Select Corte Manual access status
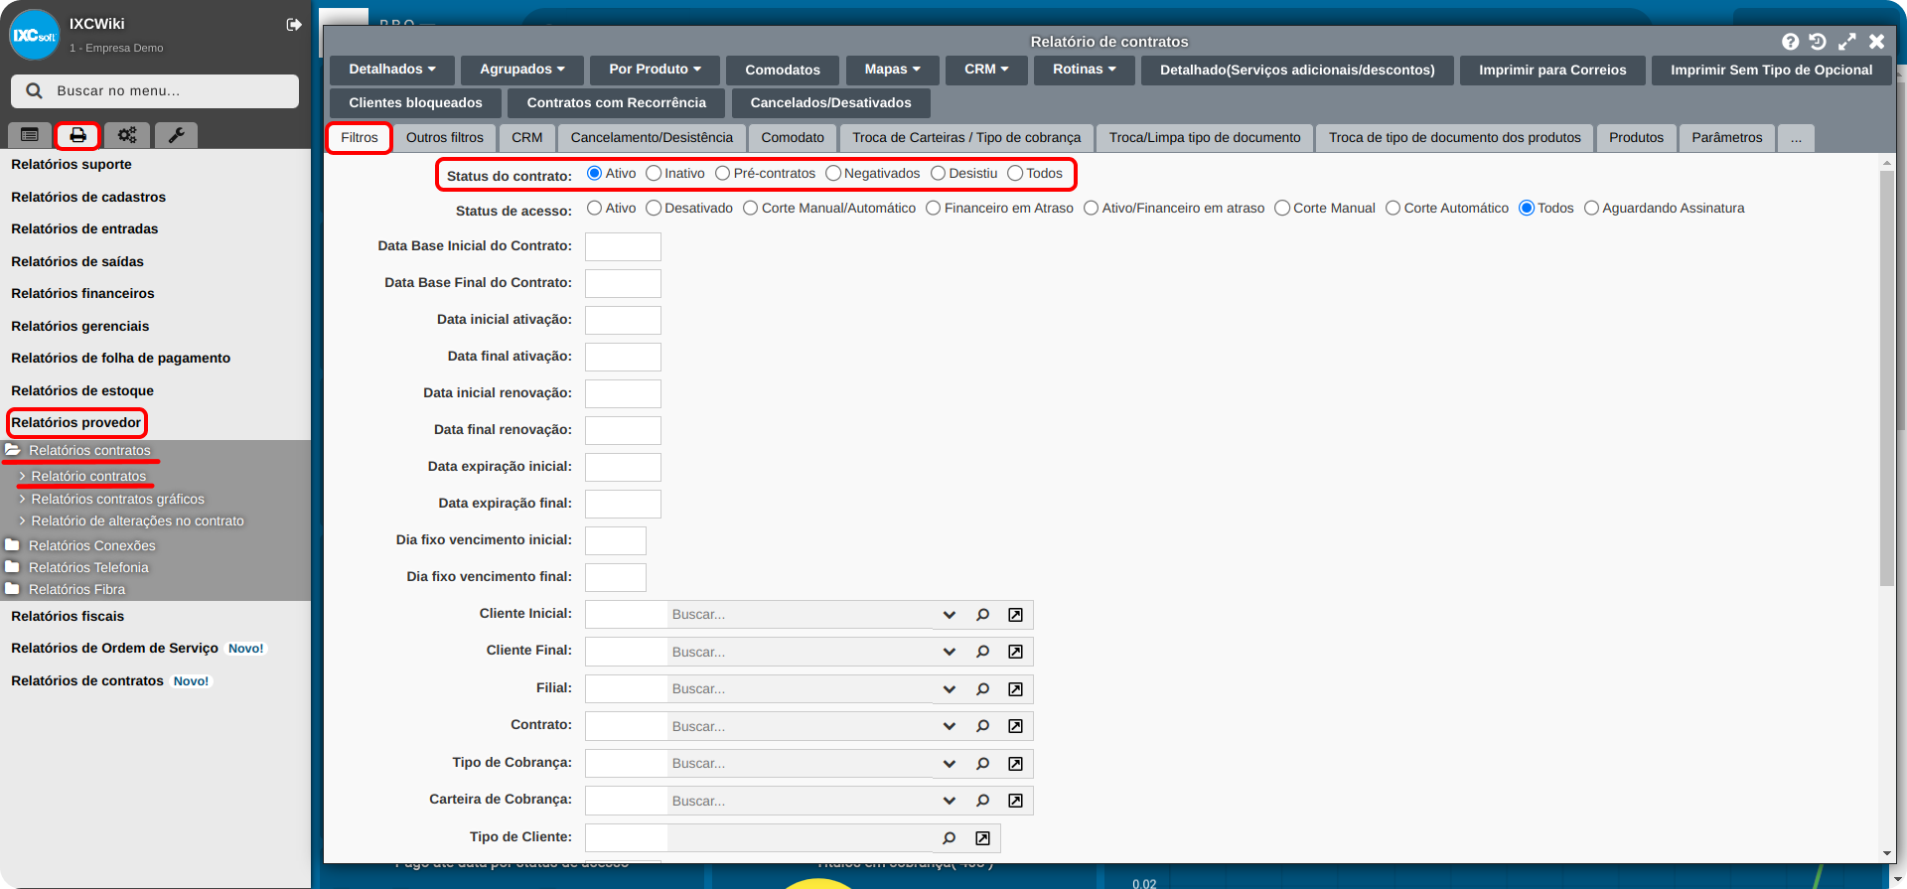The height and width of the screenshot is (889, 1907). point(1282,208)
